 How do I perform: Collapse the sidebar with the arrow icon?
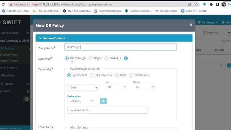tap(26, 99)
